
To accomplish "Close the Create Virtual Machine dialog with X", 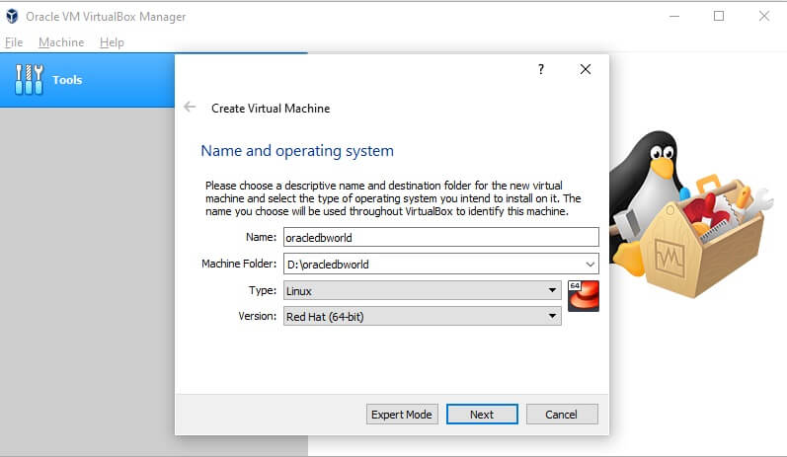I will pyautogui.click(x=586, y=69).
